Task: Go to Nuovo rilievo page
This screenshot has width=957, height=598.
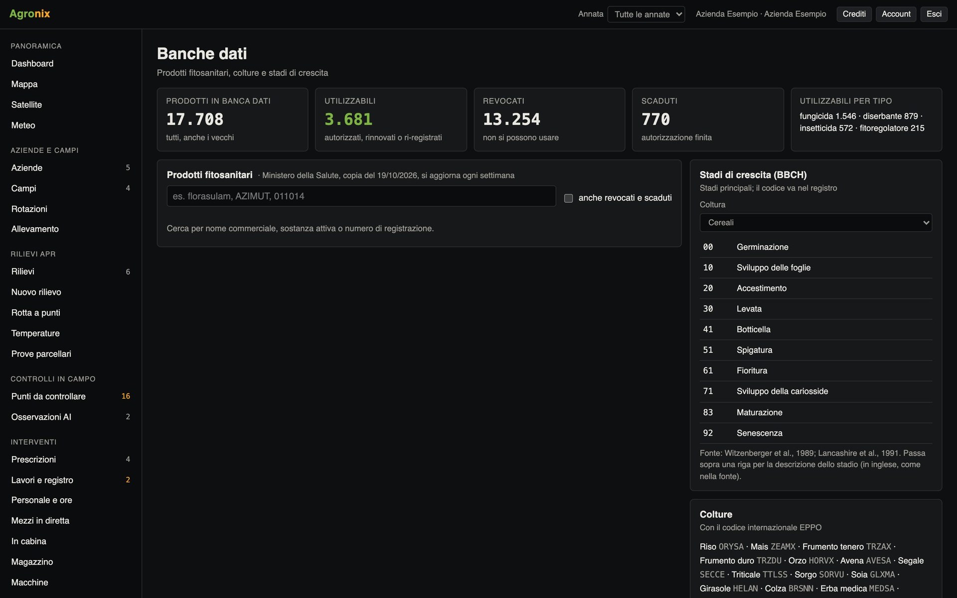Action: point(71,292)
